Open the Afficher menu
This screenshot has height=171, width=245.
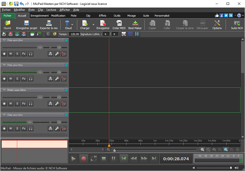point(64,10)
